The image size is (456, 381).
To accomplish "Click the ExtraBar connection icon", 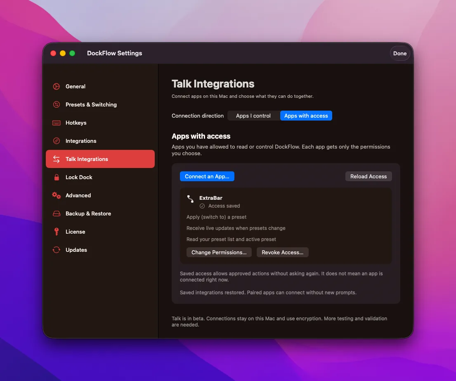I will (191, 199).
